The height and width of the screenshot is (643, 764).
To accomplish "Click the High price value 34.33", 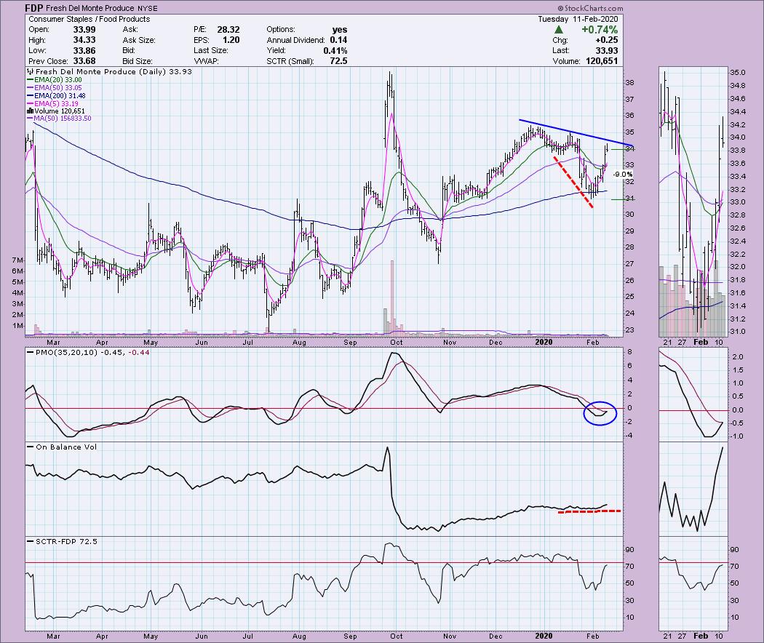I will click(x=84, y=40).
